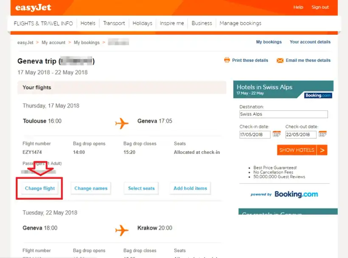The image size is (348, 258).
Task: Click Sign out
Action: pos(320,7)
